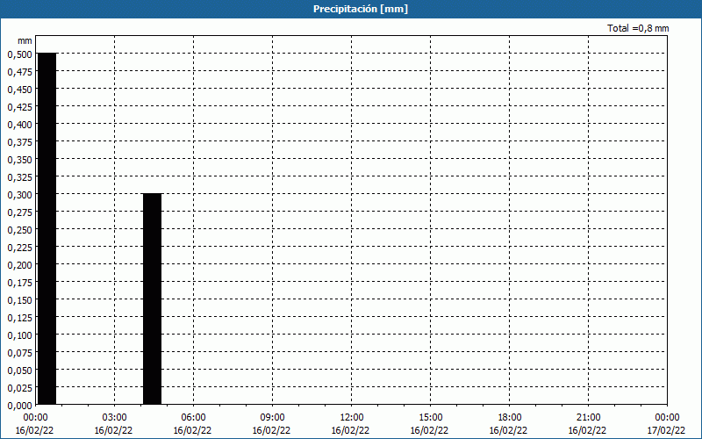Click the 0,375 y-axis label

coord(19,142)
